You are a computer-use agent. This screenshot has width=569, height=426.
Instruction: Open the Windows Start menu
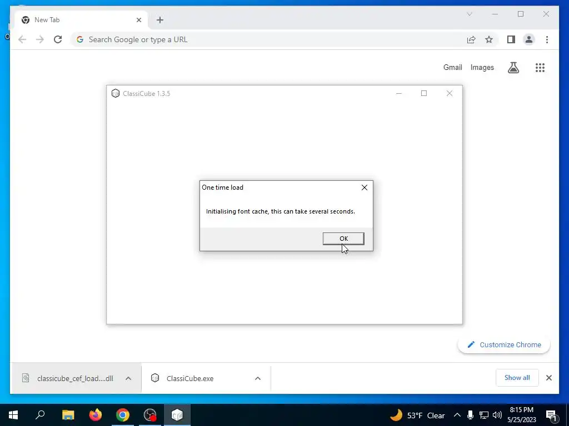pyautogui.click(x=13, y=415)
